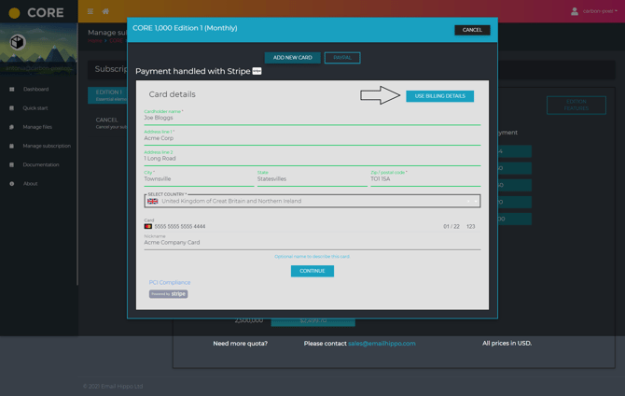Click the CORE yellow circle logo
The image size is (625, 396).
14,13
